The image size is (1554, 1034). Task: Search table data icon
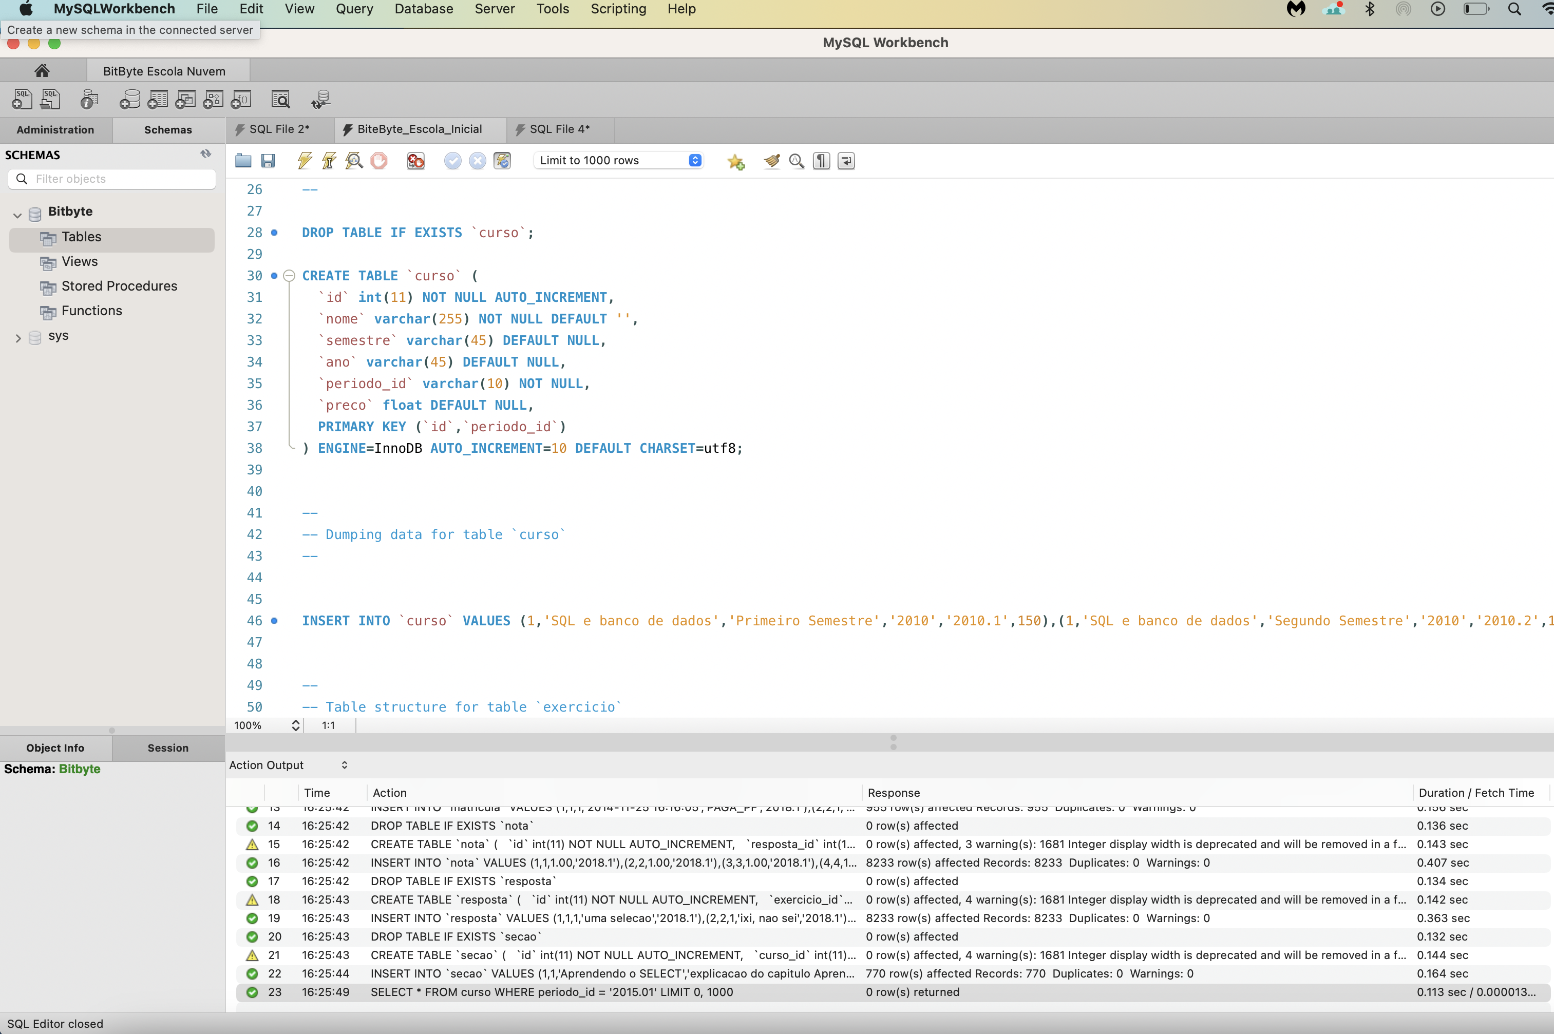tap(281, 100)
